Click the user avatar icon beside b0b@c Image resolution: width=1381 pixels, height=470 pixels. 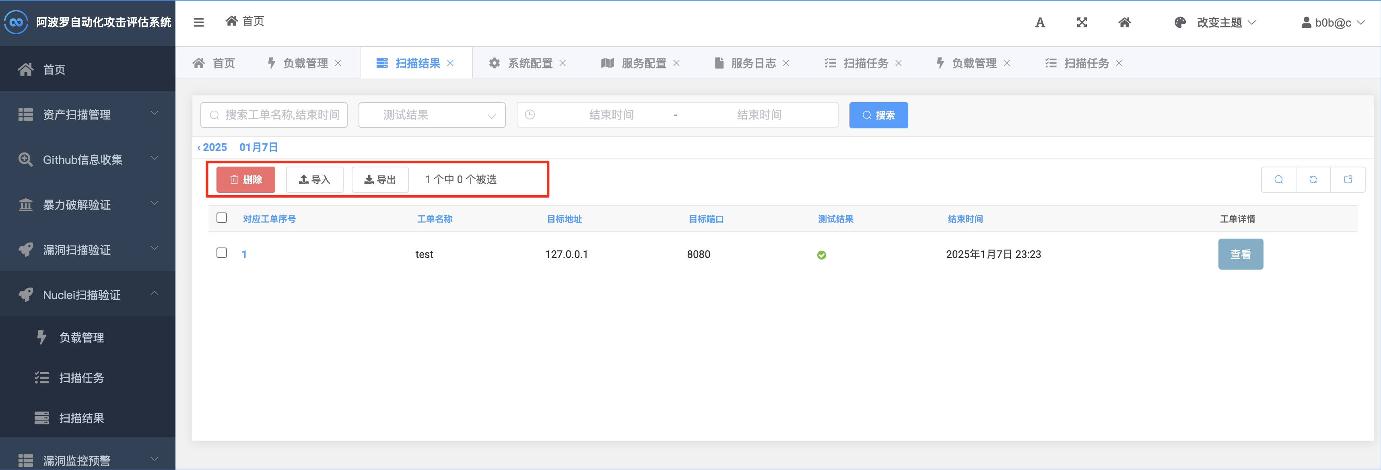(1307, 23)
